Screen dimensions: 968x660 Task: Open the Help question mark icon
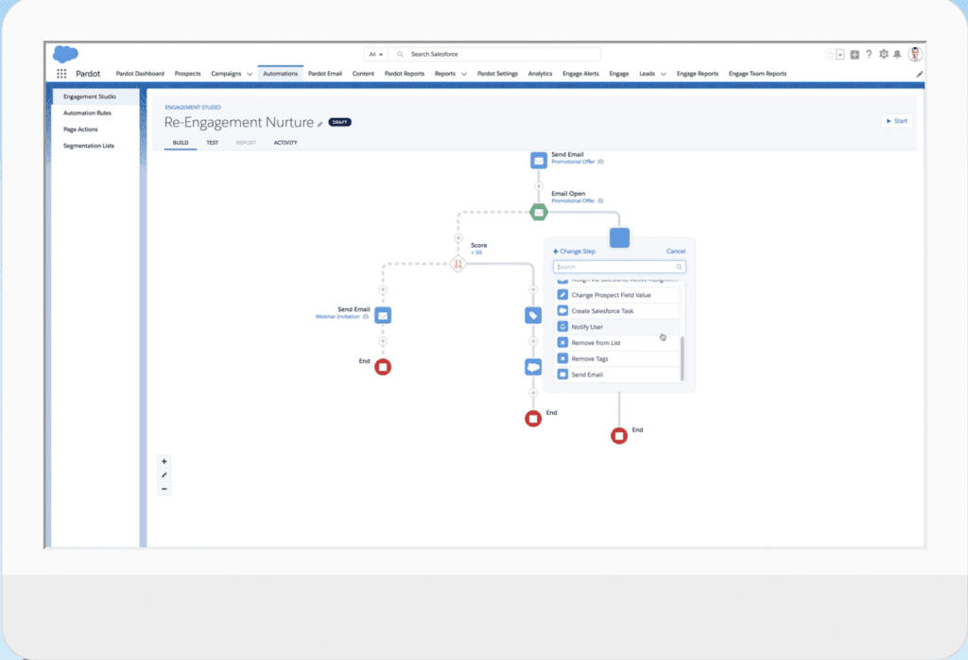pos(869,54)
